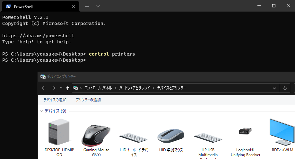Go forward in Devices and Printers window
Viewport: 295px width, 159px height.
[x=54, y=88]
